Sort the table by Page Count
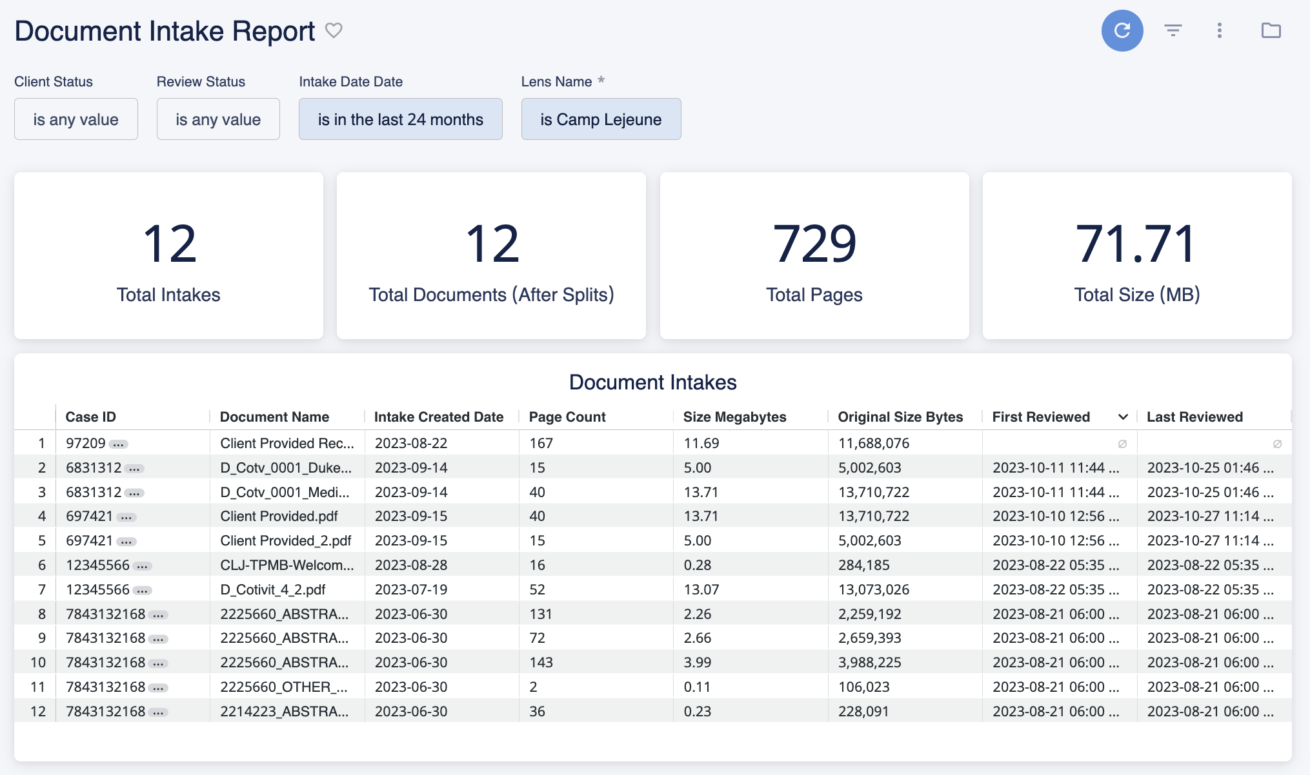The image size is (1310, 775). (565, 417)
